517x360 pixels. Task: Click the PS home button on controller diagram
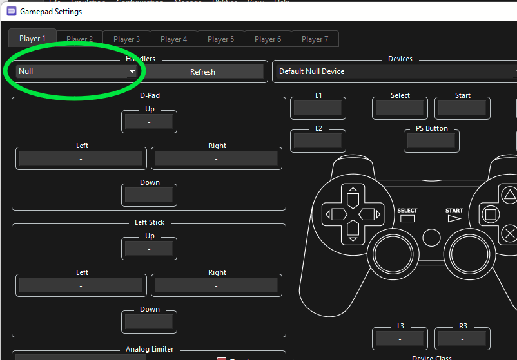[431, 238]
